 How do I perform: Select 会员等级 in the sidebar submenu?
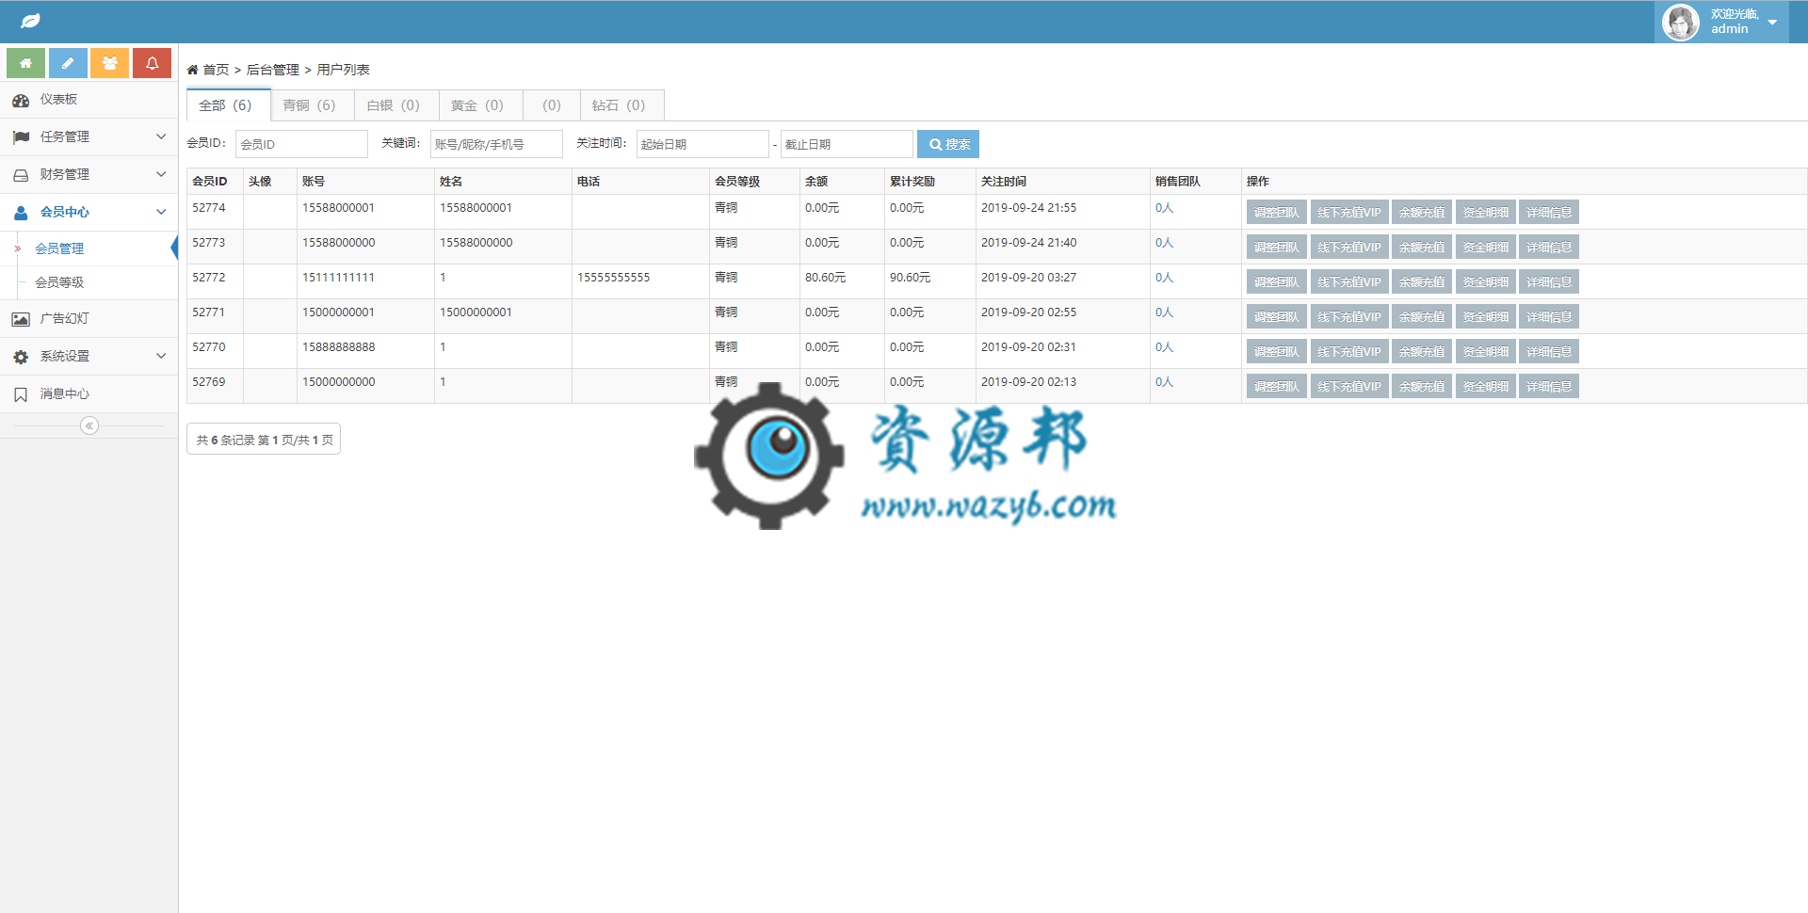[59, 282]
